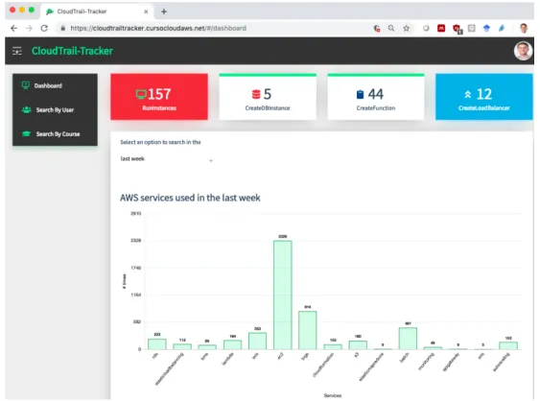Click the macOS yellow minimize window button
Viewport: 540px width, 401px height.
(x=22, y=10)
